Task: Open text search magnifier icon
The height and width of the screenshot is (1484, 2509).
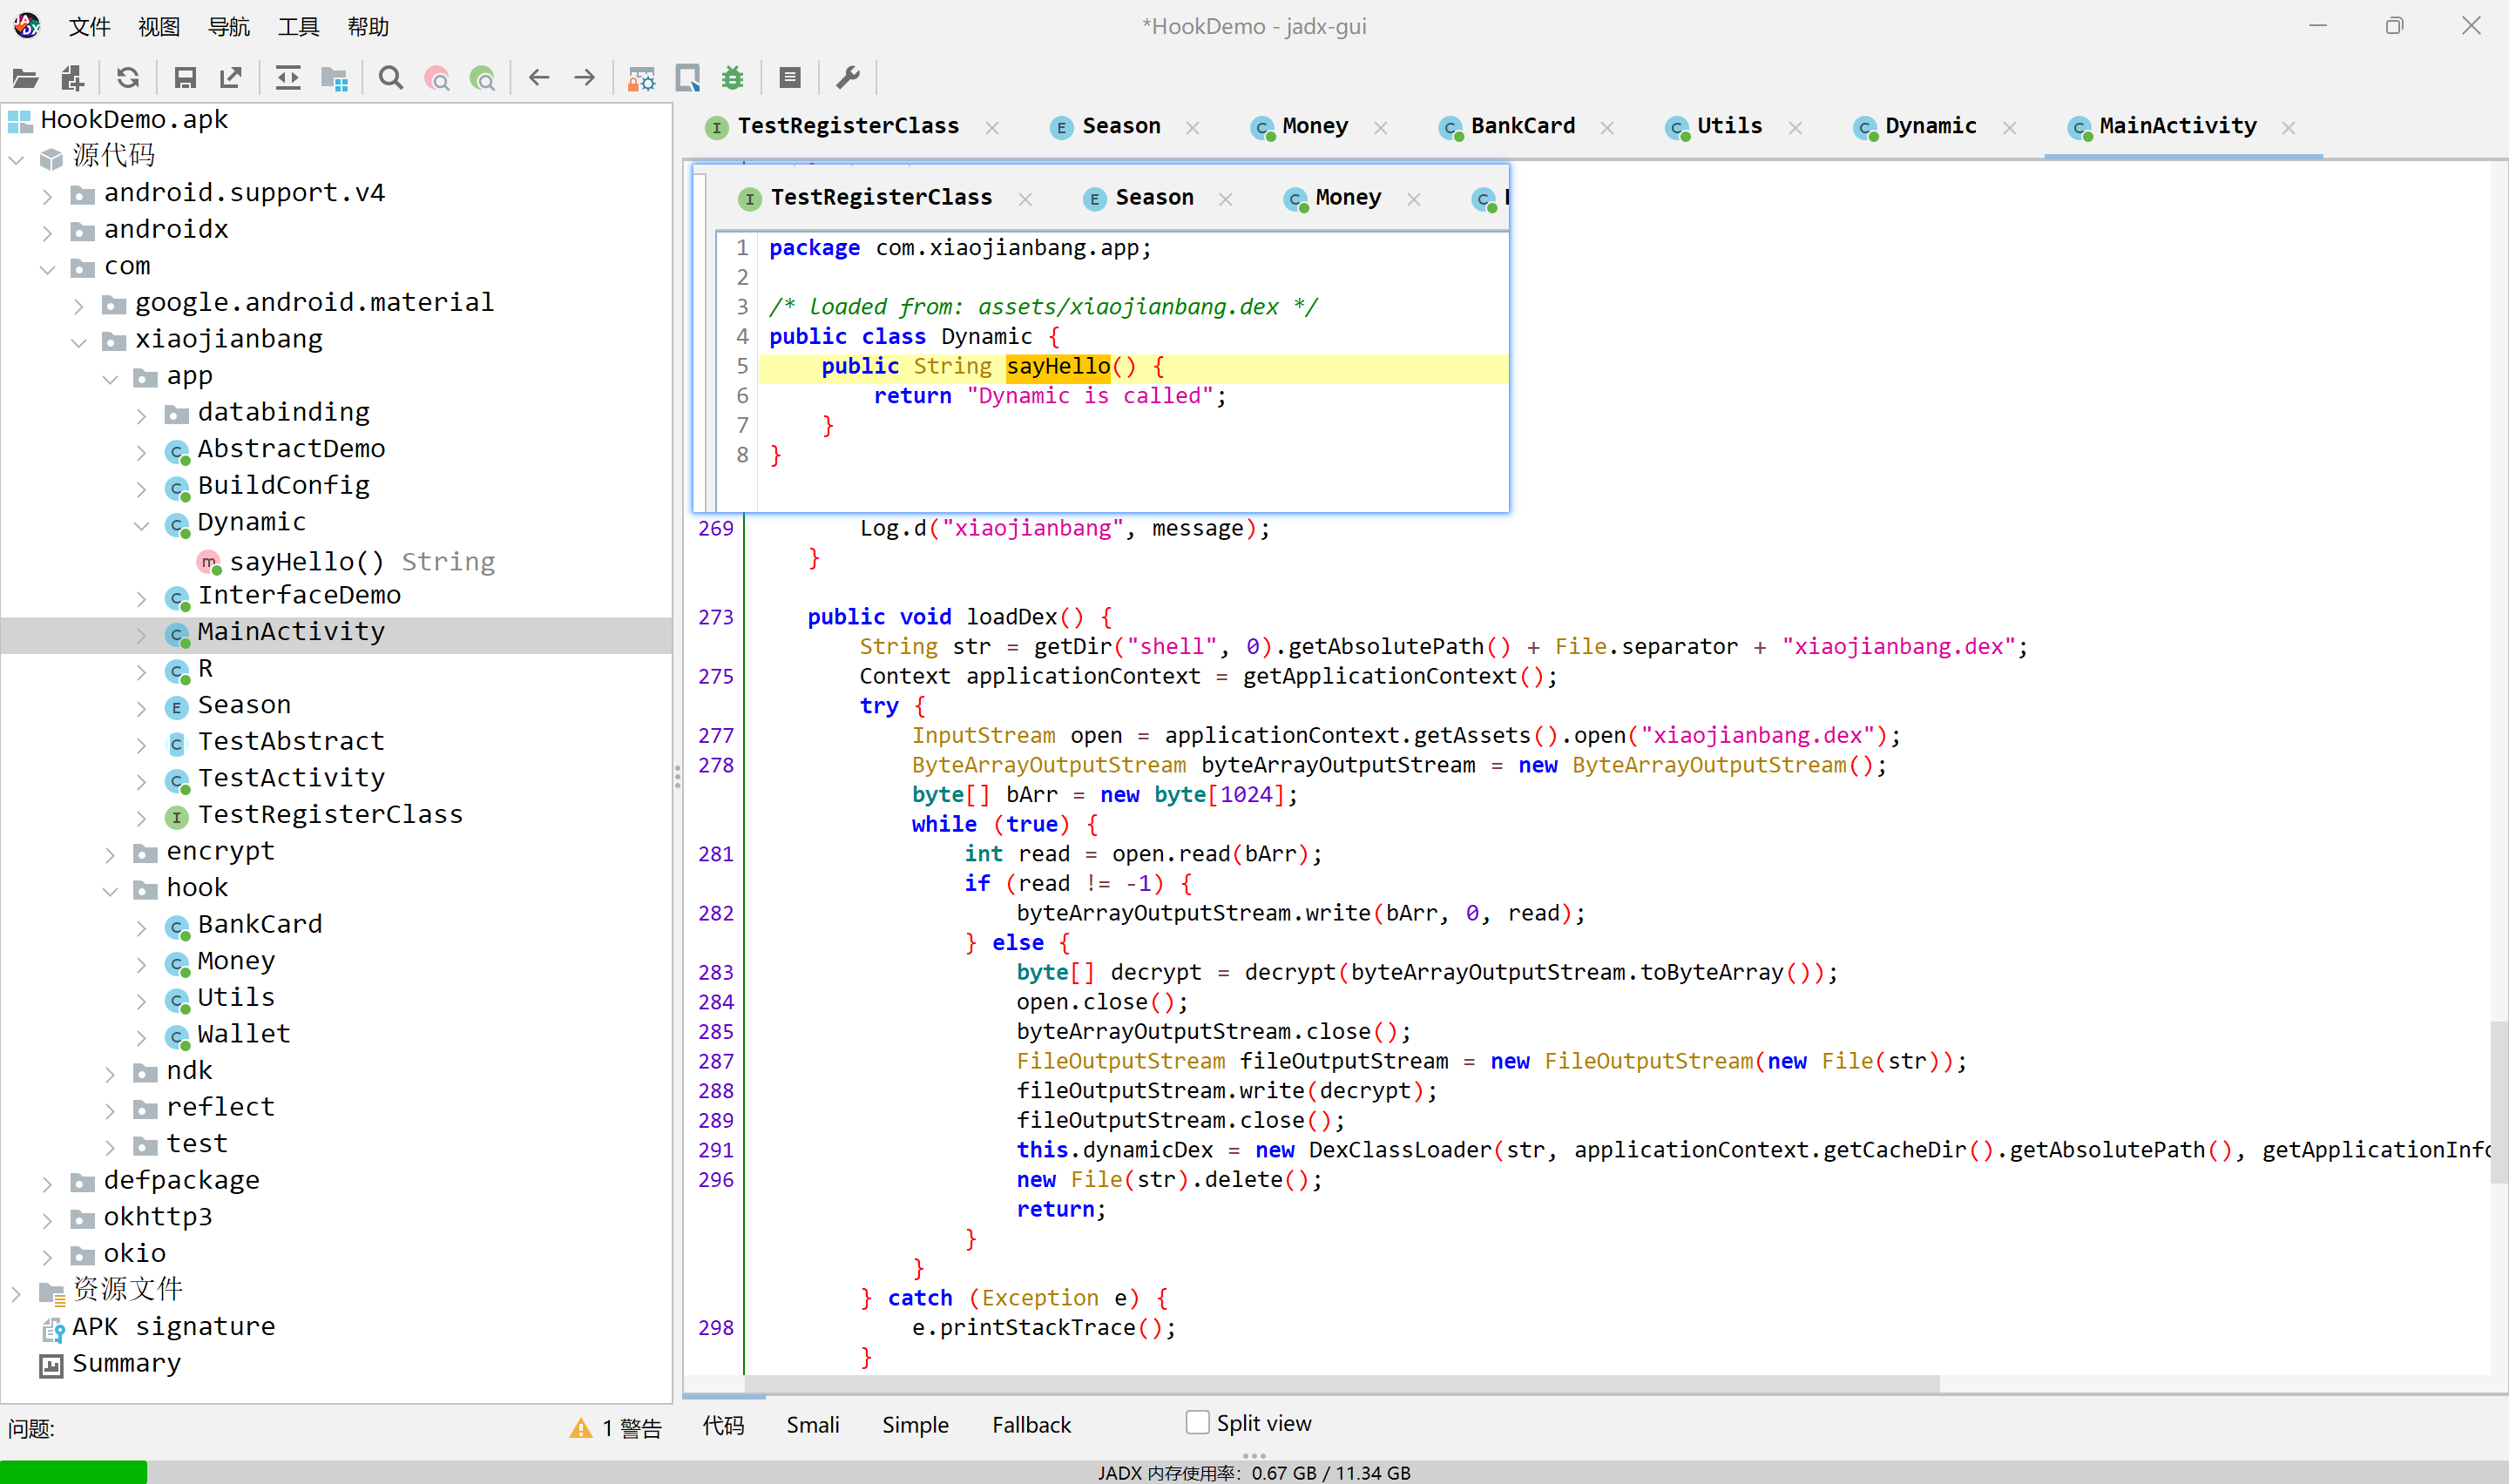Action: coord(391,78)
